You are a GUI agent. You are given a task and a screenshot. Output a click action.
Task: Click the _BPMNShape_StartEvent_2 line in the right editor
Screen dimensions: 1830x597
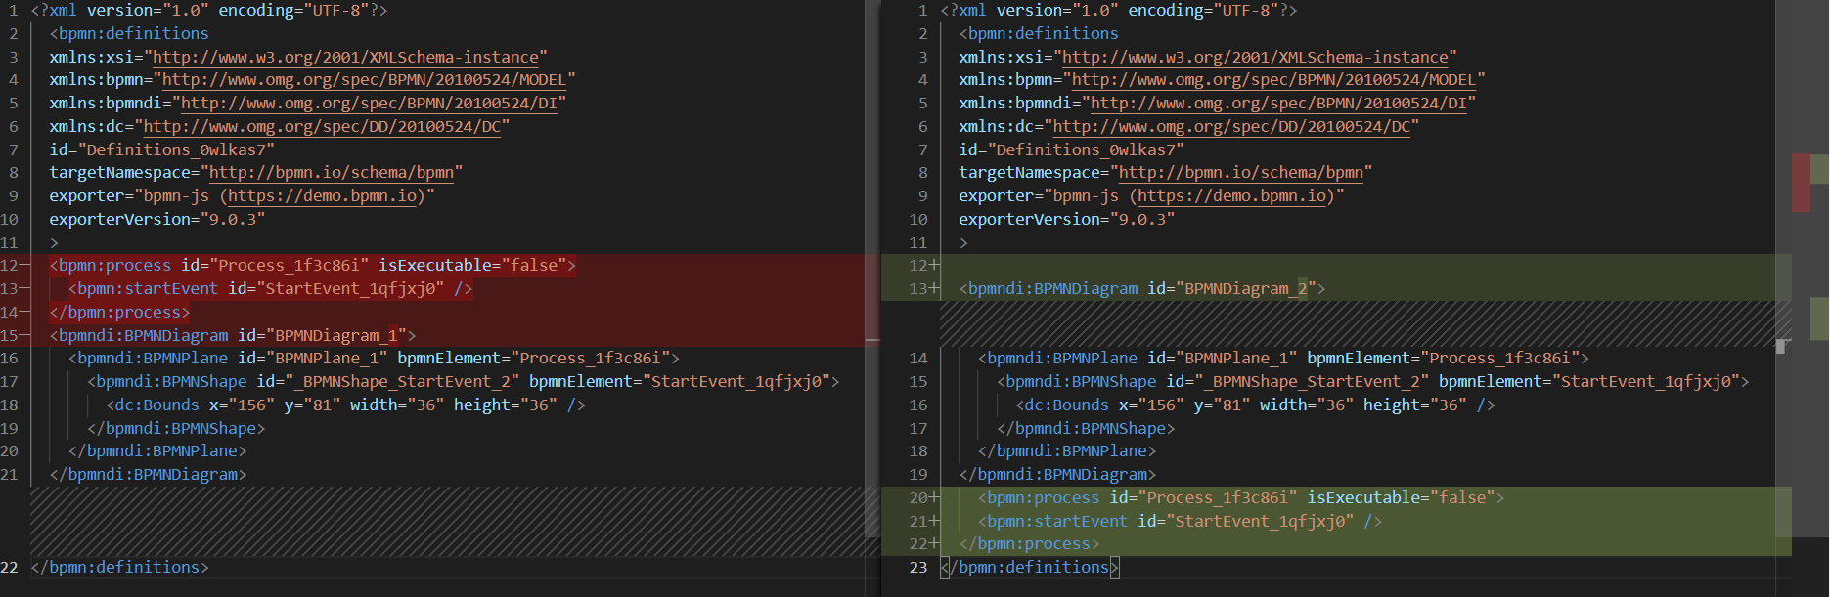point(1372,381)
